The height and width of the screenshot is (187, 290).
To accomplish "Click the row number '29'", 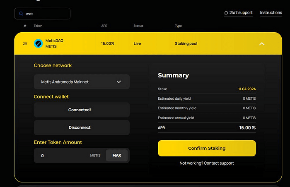I will point(25,43).
